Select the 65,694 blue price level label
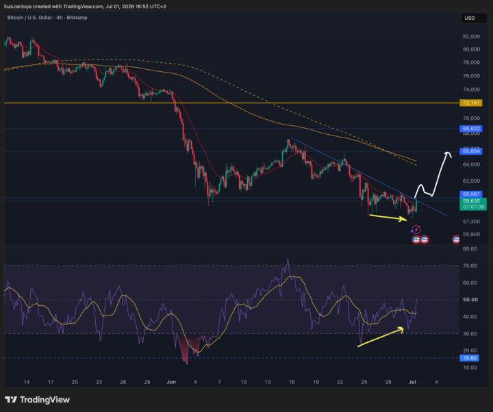This screenshot has width=493, height=412. pos(470,151)
